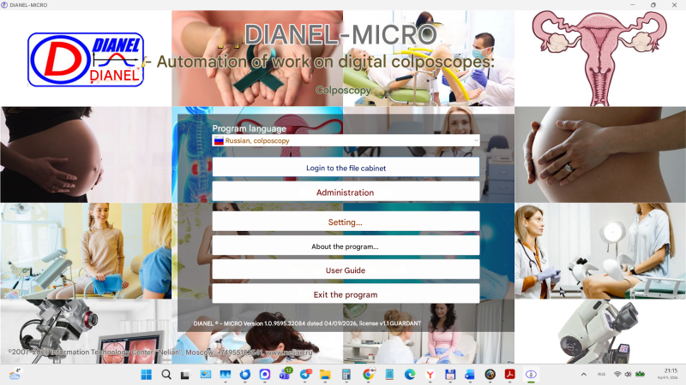Open the blue circular browser taskbar icon
This screenshot has width=686, height=385.
point(245,375)
